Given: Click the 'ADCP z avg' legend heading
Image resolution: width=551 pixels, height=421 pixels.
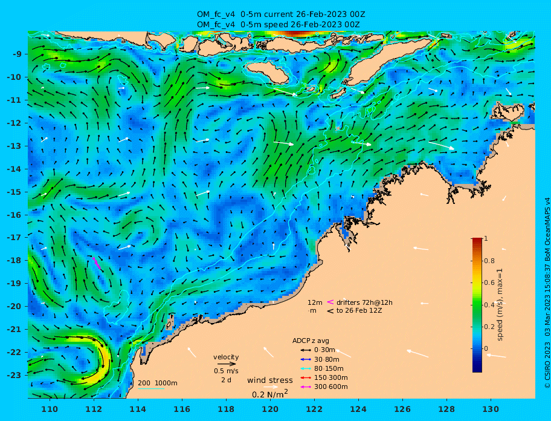Looking at the screenshot, I should click(311, 341).
